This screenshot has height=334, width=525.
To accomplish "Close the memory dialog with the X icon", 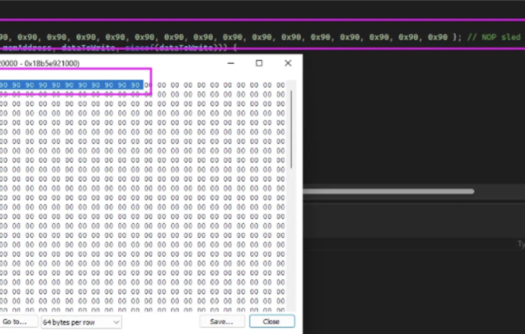I will pyautogui.click(x=288, y=63).
